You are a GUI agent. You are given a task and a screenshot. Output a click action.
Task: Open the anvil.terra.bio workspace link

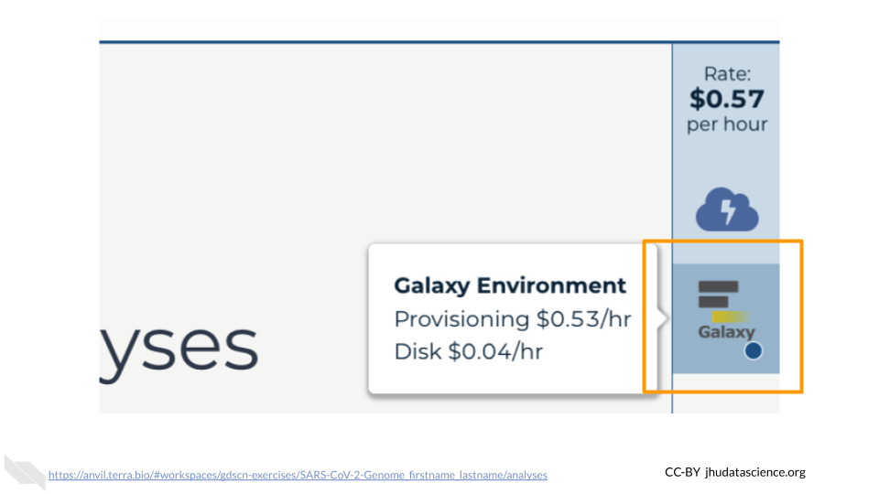298,475
